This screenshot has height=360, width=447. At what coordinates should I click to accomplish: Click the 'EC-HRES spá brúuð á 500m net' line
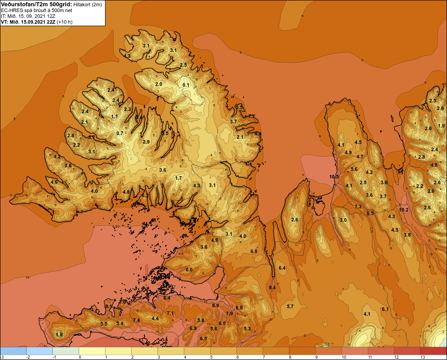(x=37, y=10)
